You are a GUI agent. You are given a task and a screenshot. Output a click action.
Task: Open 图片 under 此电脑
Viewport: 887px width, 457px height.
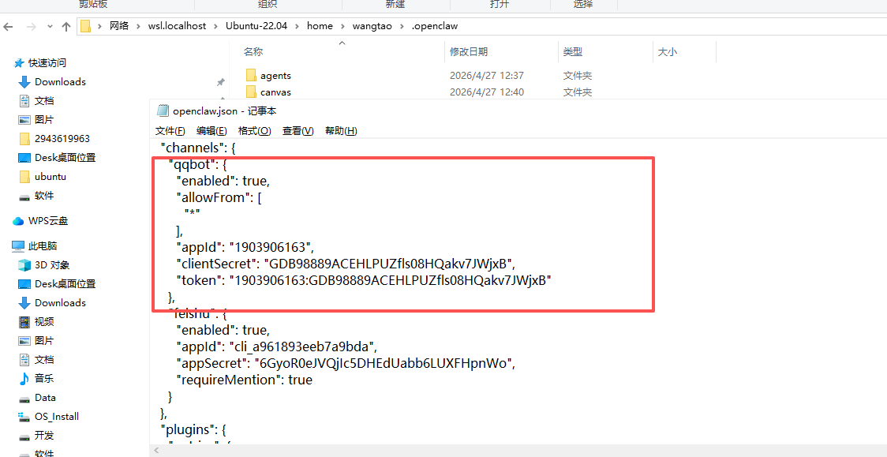coord(44,340)
